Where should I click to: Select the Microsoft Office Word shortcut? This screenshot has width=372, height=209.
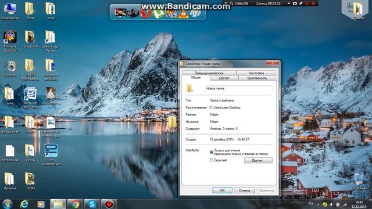(30, 98)
